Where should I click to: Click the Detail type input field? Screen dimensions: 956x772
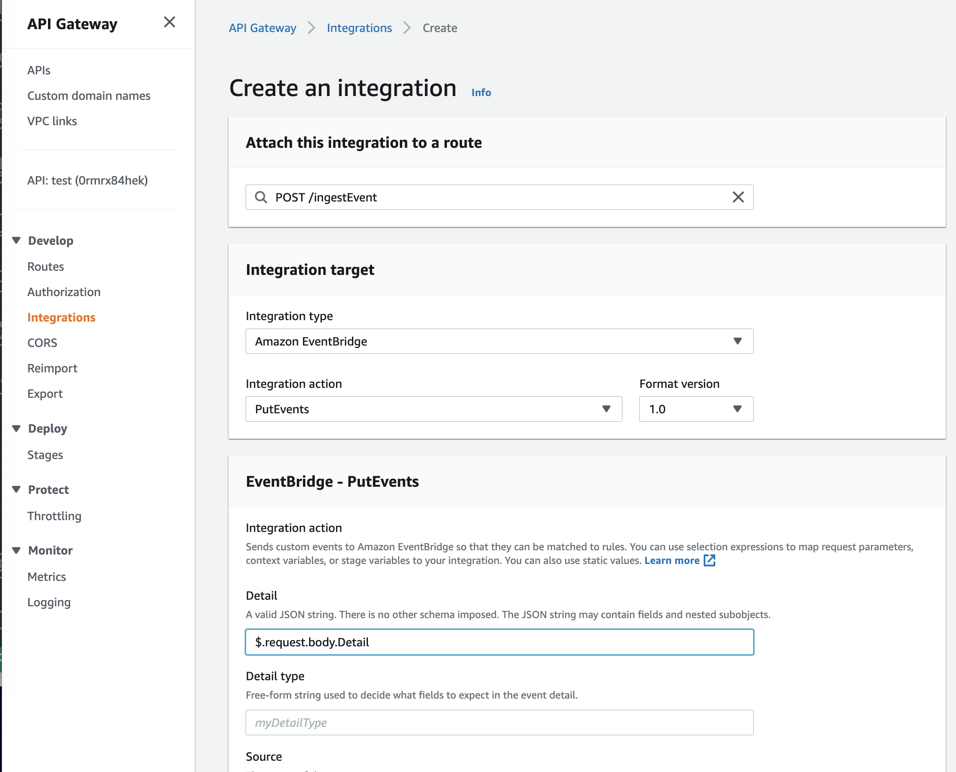tap(499, 723)
